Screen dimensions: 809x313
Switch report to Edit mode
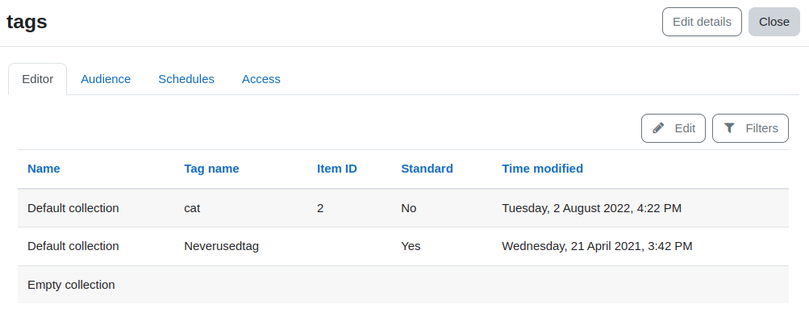click(x=673, y=128)
